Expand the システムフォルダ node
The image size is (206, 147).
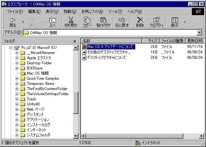(x=17, y=135)
